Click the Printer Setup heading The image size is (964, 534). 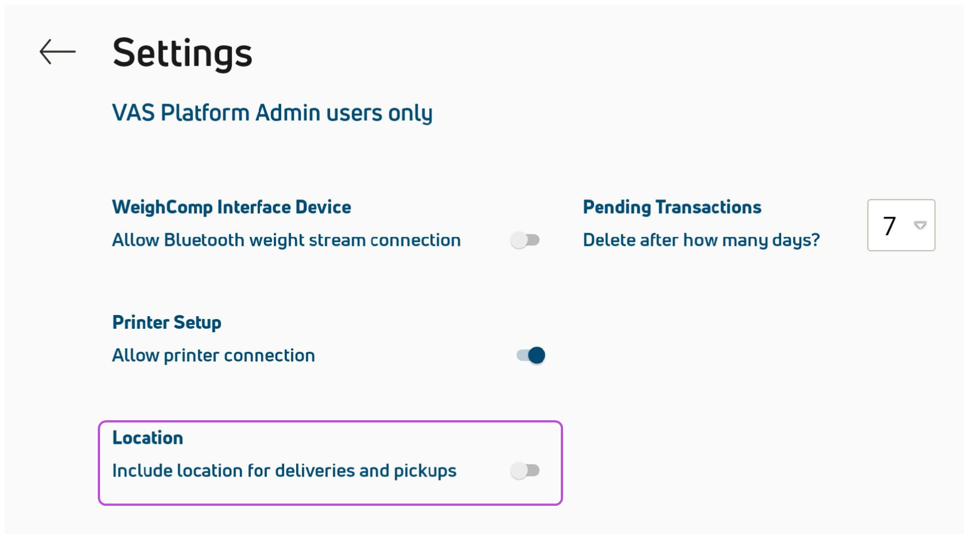[167, 322]
